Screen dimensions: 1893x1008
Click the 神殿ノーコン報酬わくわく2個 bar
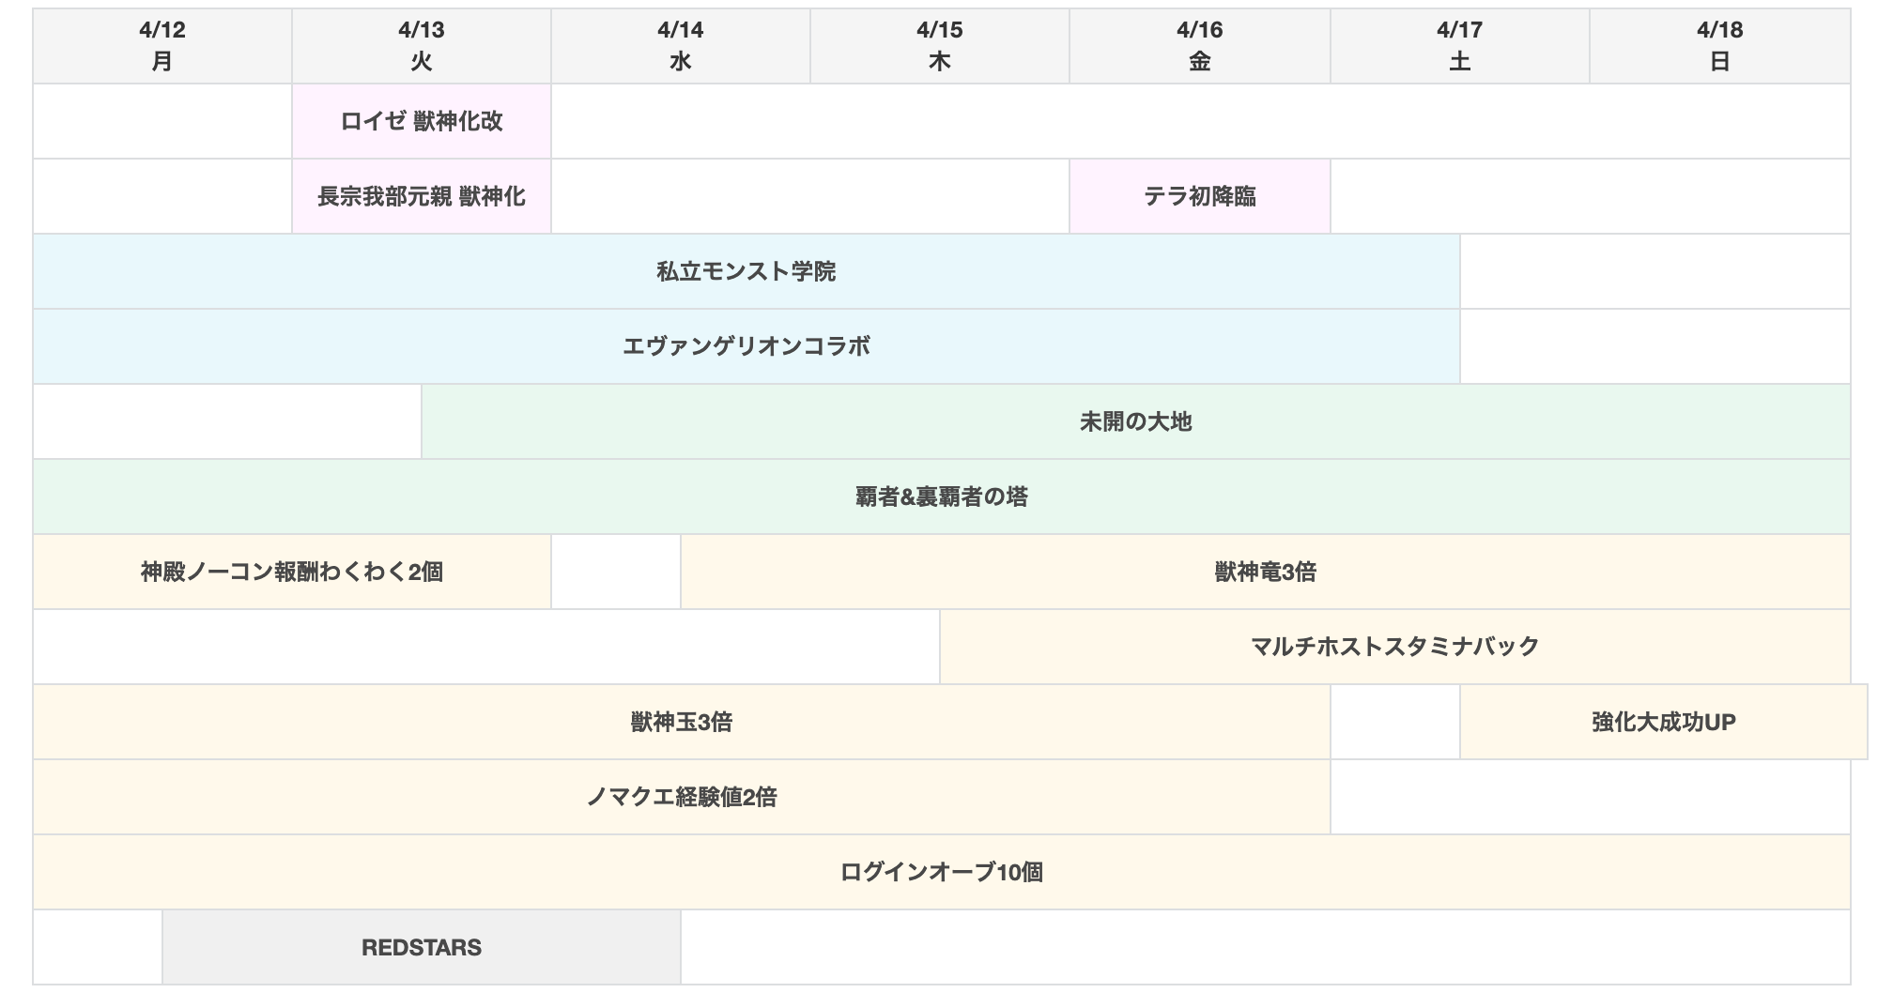[x=292, y=572]
